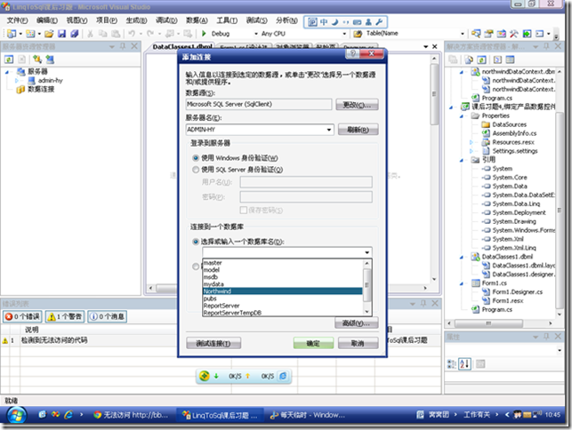
Task: Collapse the 引用 references node
Action: click(x=462, y=160)
